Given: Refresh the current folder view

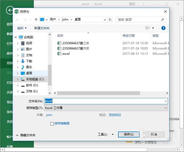Looking at the screenshot, I should [110, 20].
